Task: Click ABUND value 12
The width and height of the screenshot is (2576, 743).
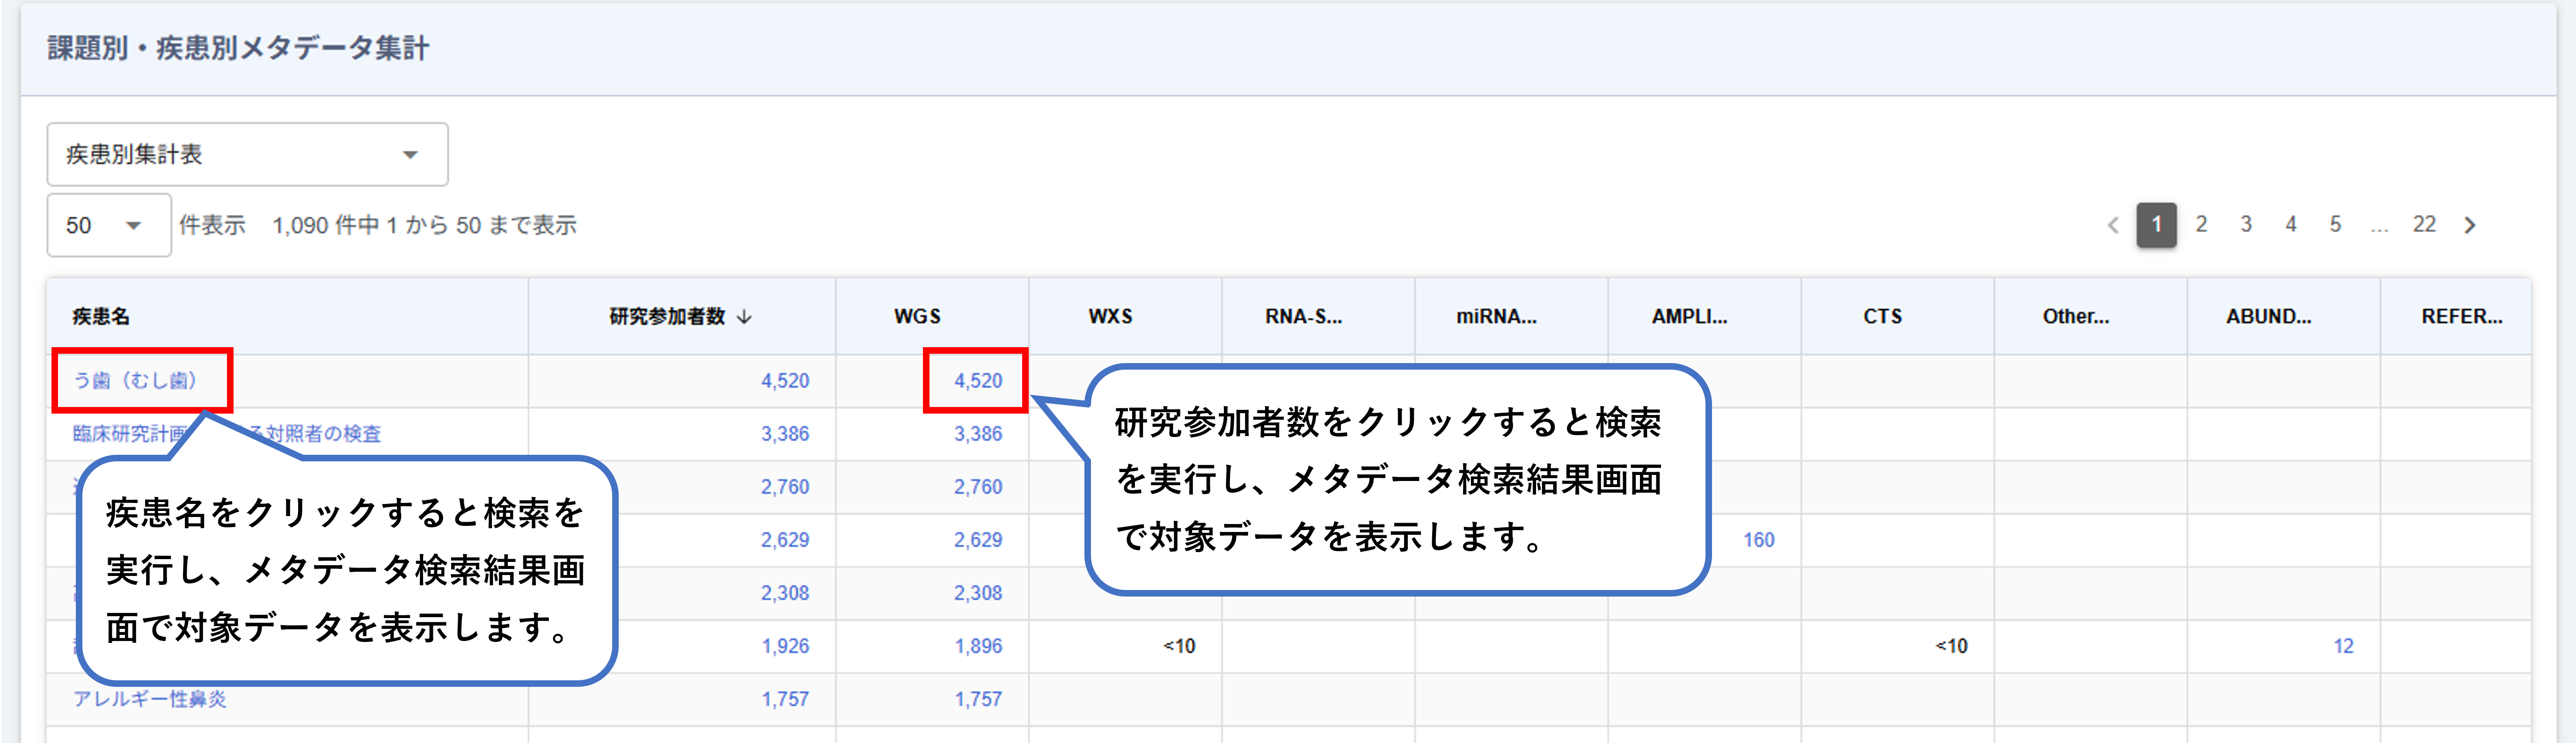Action: click(2343, 646)
